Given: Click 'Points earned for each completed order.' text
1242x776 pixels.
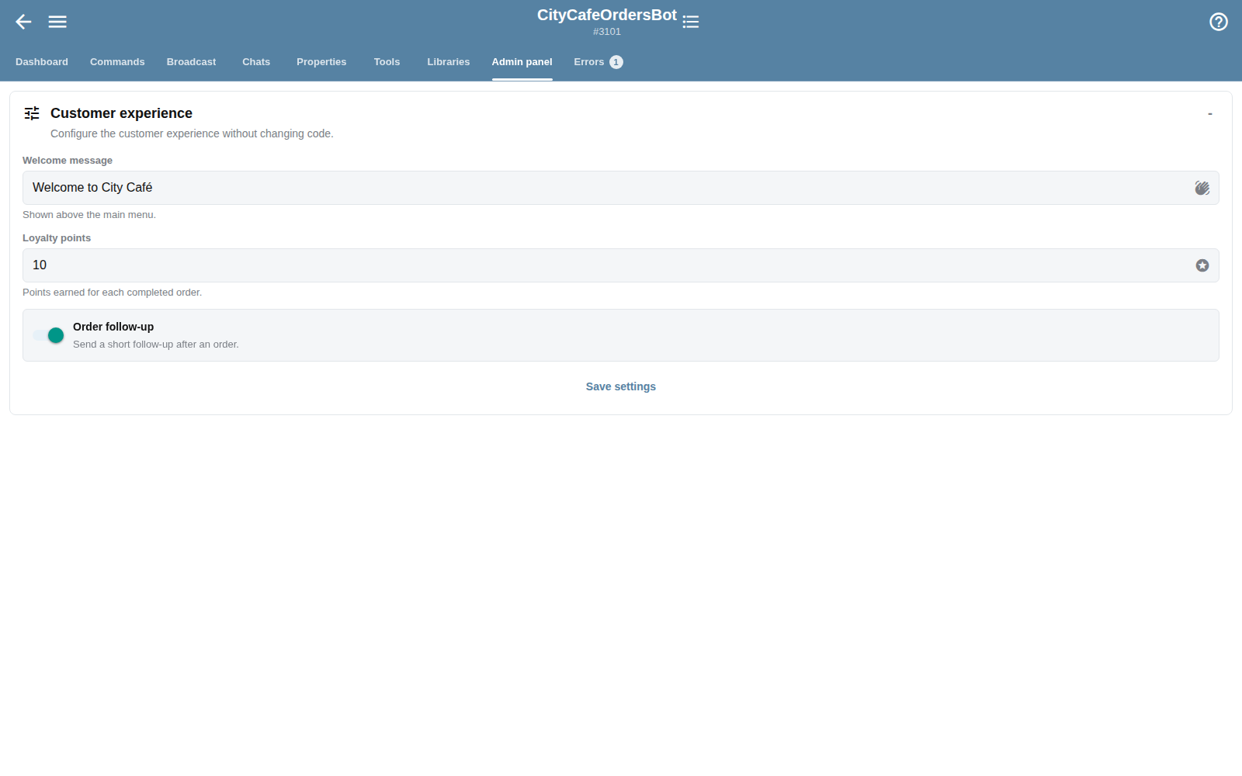Looking at the screenshot, I should (112, 293).
